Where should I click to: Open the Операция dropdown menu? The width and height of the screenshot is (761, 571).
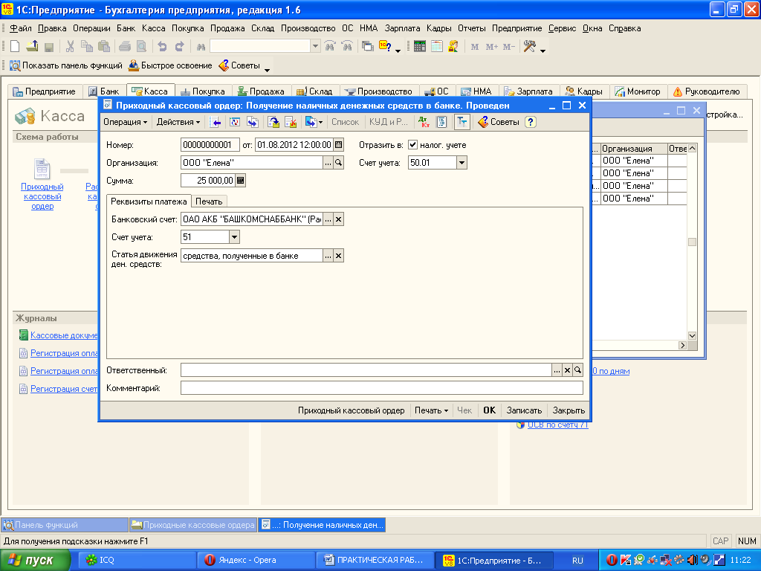(125, 122)
